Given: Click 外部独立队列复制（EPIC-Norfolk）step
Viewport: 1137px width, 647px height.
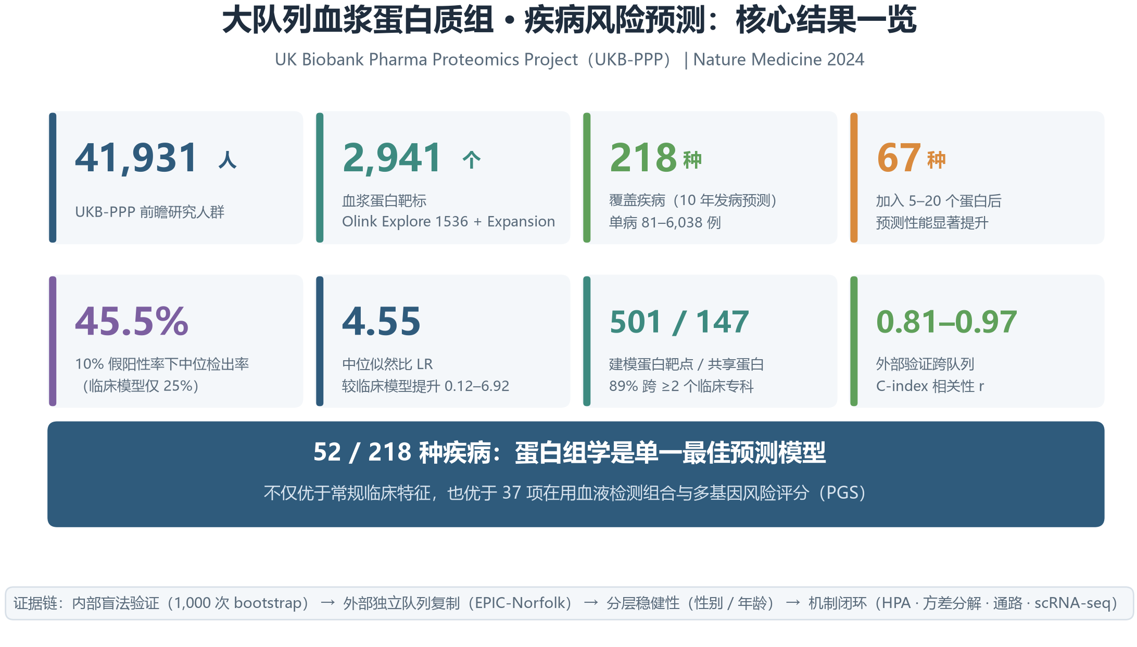Looking at the screenshot, I should pos(458,603).
